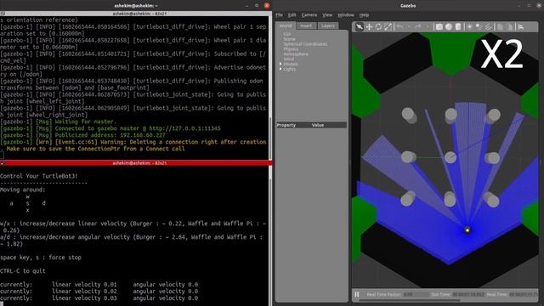The height and width of the screenshot is (306, 544).
Task: Expand the Lights tree node
Action: click(280, 69)
